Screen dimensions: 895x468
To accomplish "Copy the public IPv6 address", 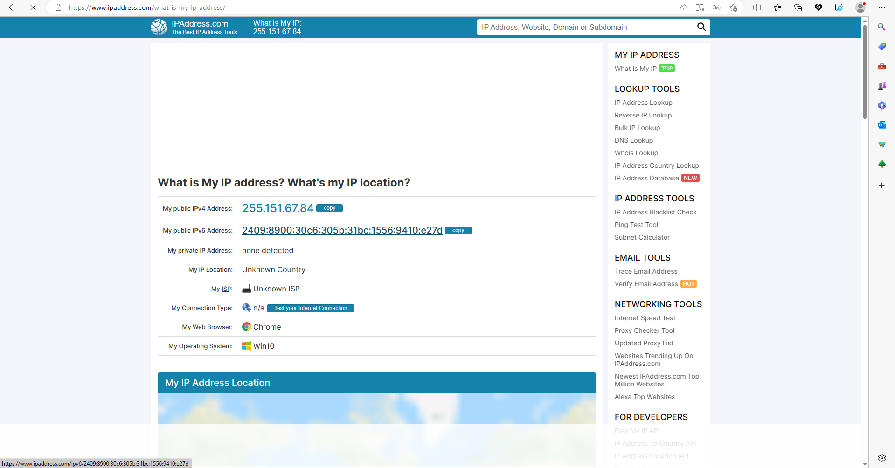I will [x=458, y=230].
